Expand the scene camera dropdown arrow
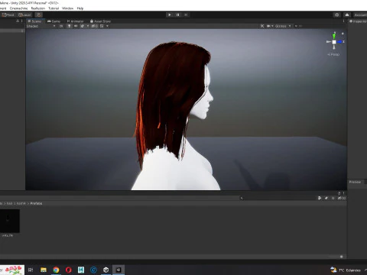The width and height of the screenshot is (367, 275). pyautogui.click(x=272, y=26)
